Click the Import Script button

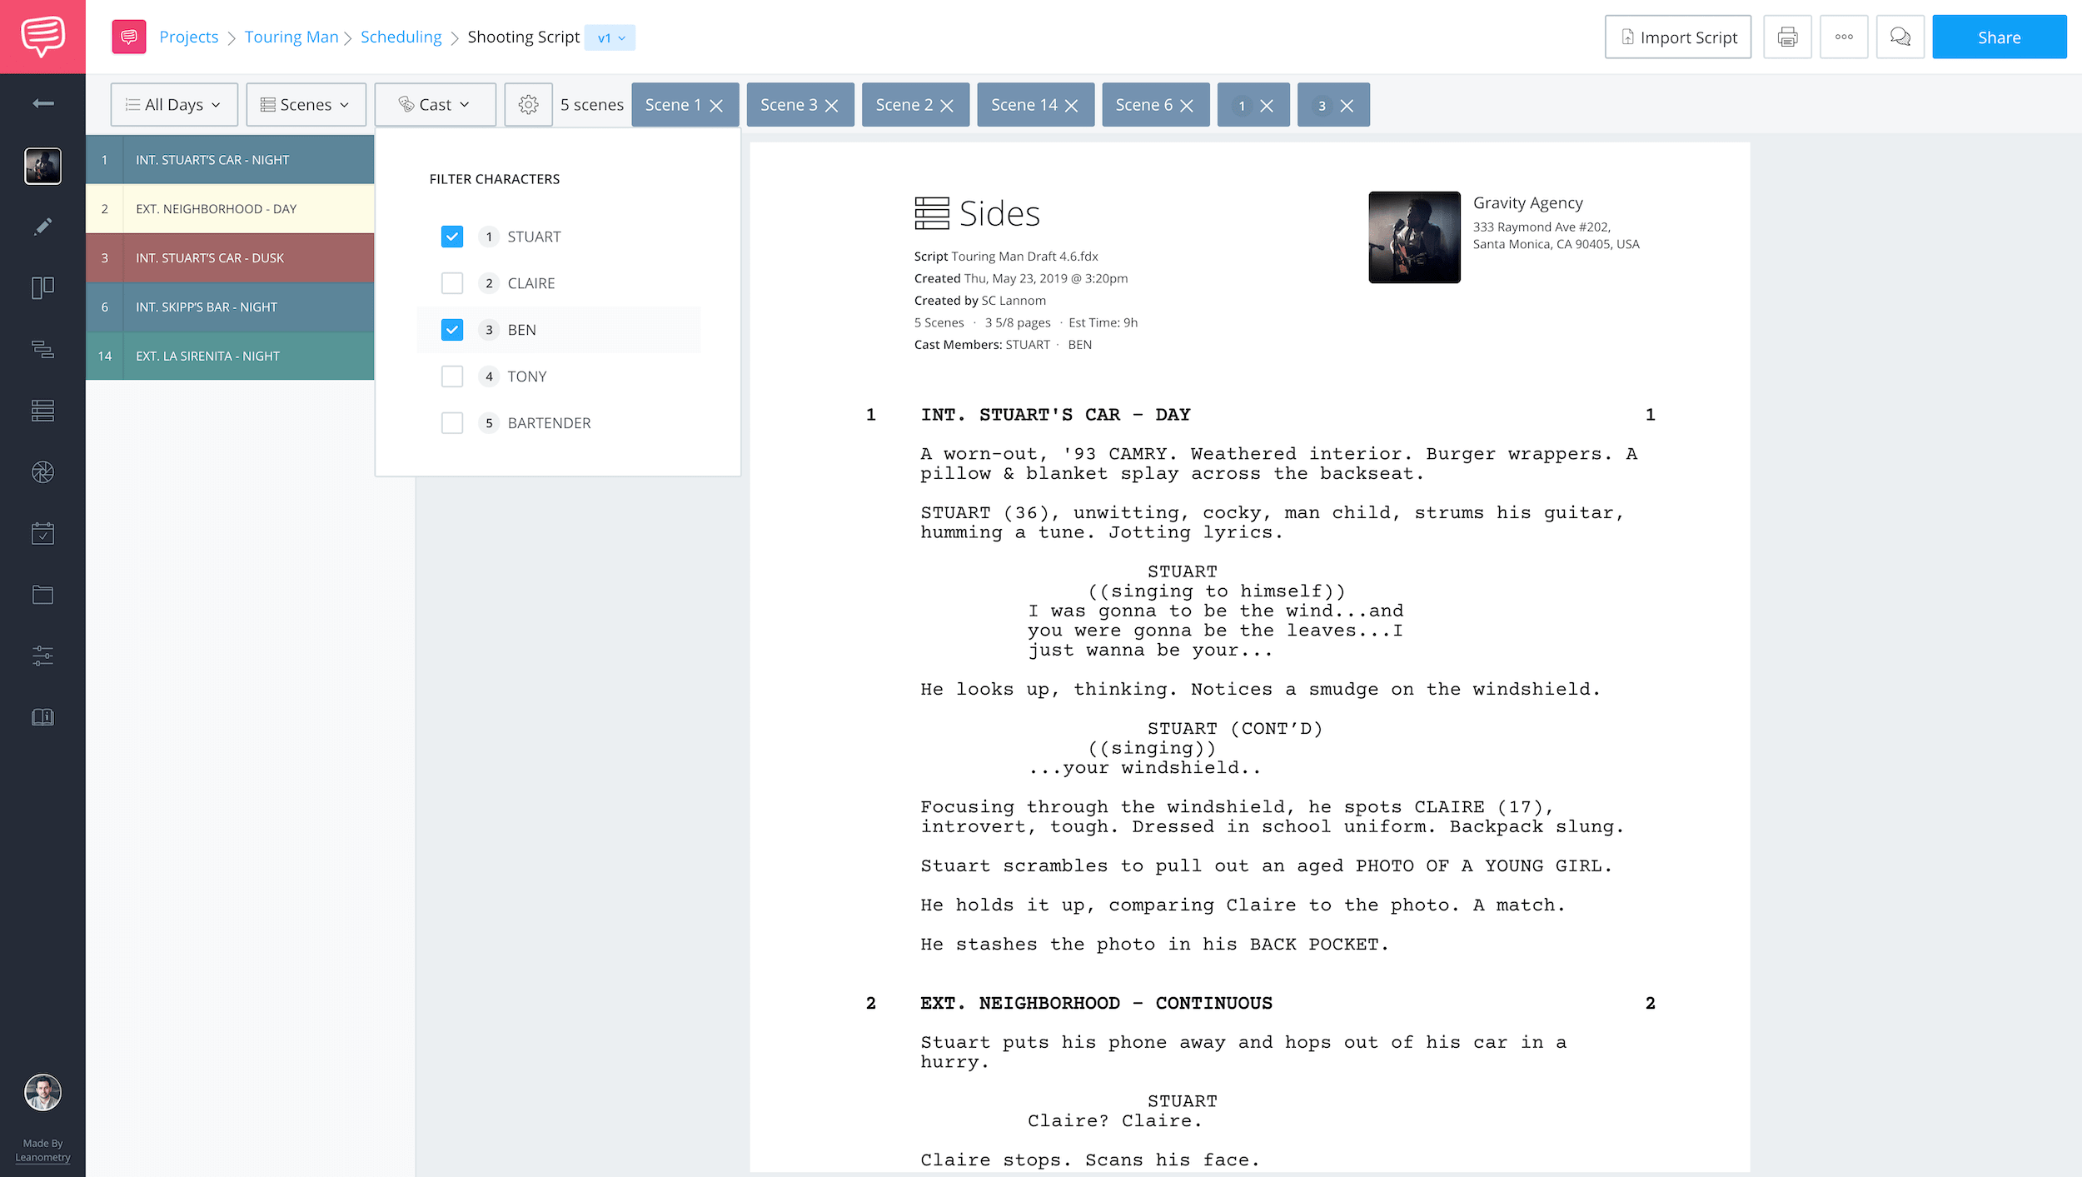[x=1677, y=37]
